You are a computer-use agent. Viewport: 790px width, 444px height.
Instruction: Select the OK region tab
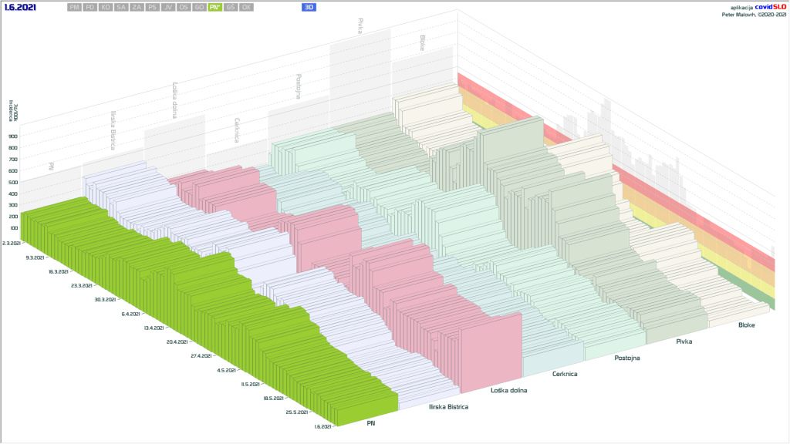[246, 7]
